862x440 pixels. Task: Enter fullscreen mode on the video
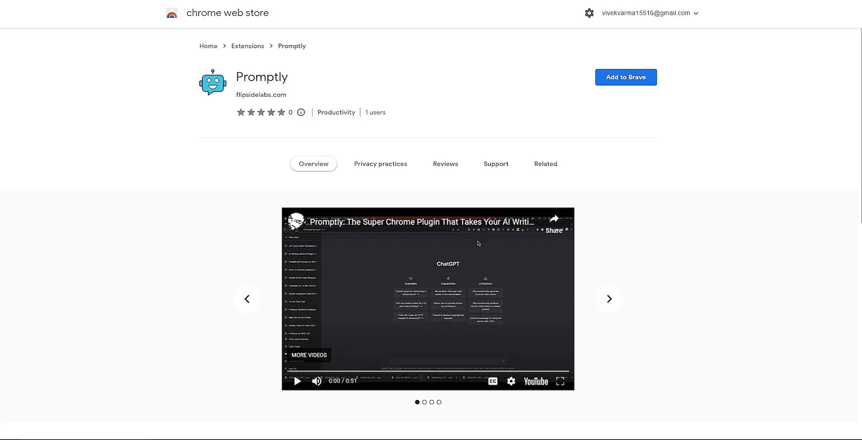[560, 381]
